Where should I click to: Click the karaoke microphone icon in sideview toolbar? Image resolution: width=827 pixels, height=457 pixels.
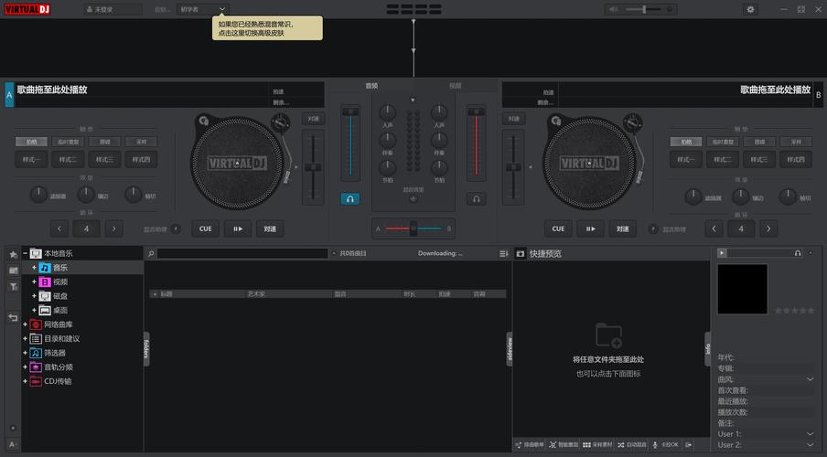(655, 445)
